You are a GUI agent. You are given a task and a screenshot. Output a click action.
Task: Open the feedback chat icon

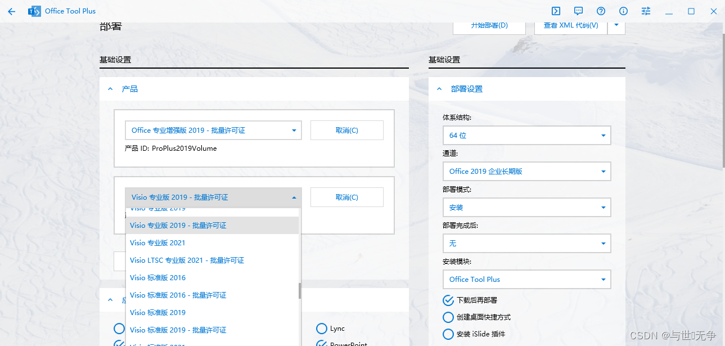[x=578, y=11]
